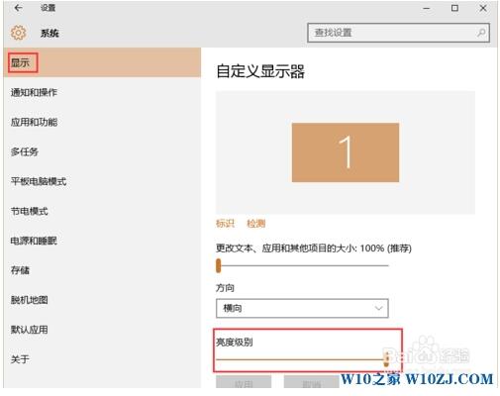
Task: Expand the 方向 orientation dropdown
Action: coord(302,308)
